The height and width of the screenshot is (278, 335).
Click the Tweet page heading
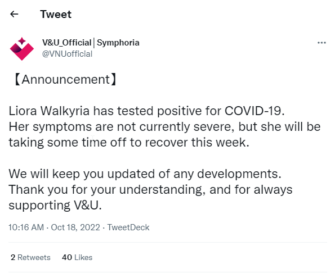56,14
